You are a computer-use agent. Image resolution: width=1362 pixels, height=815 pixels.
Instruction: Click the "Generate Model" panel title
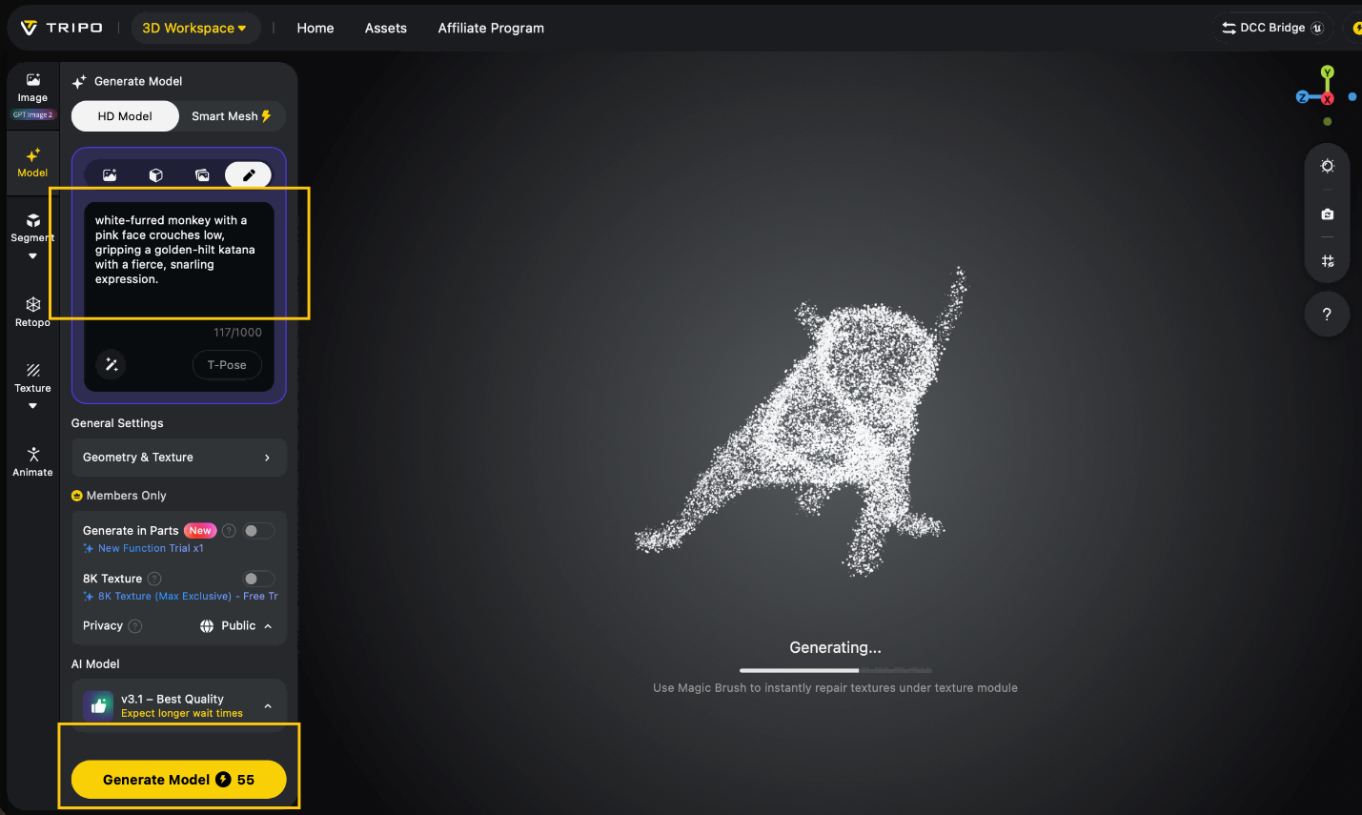pyautogui.click(x=138, y=81)
